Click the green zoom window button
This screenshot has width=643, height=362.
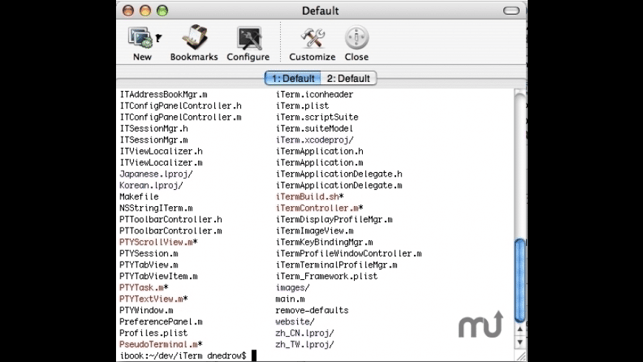point(163,10)
